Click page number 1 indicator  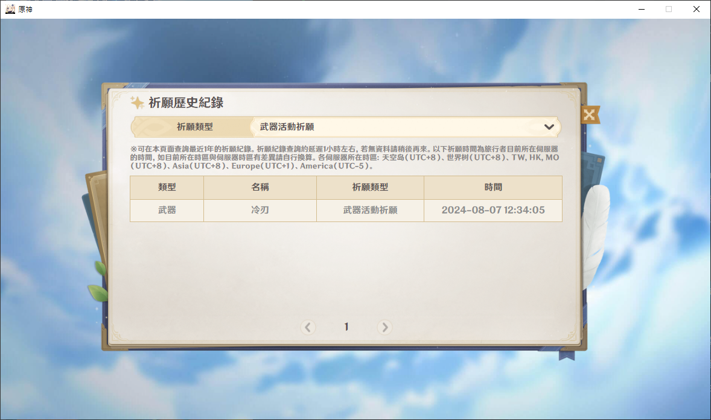pyautogui.click(x=346, y=326)
